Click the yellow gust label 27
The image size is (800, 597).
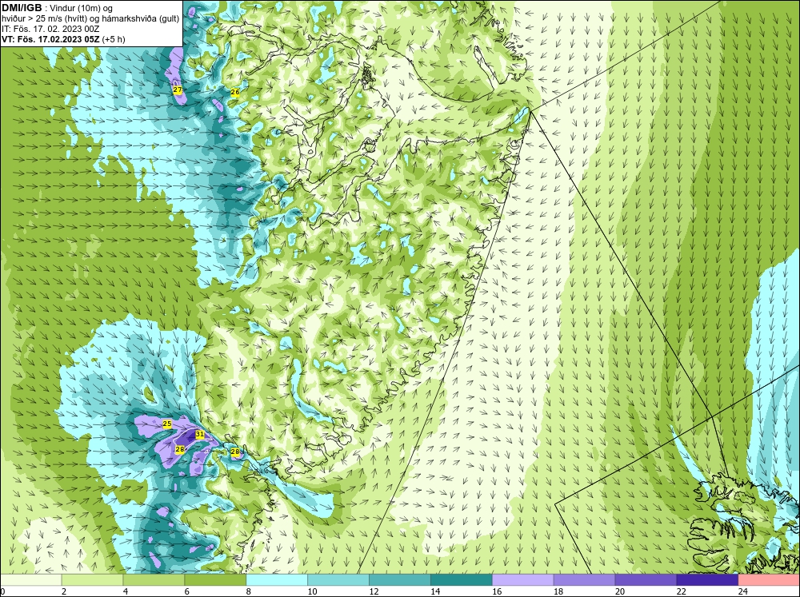(177, 90)
